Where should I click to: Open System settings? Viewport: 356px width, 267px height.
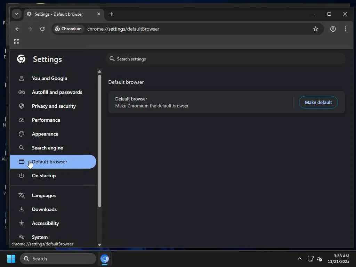coord(53,237)
